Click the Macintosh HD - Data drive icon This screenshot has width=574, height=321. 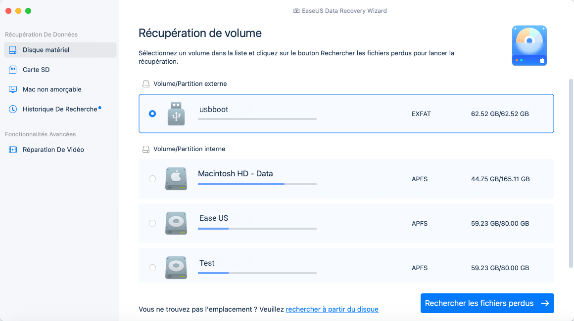point(176,179)
